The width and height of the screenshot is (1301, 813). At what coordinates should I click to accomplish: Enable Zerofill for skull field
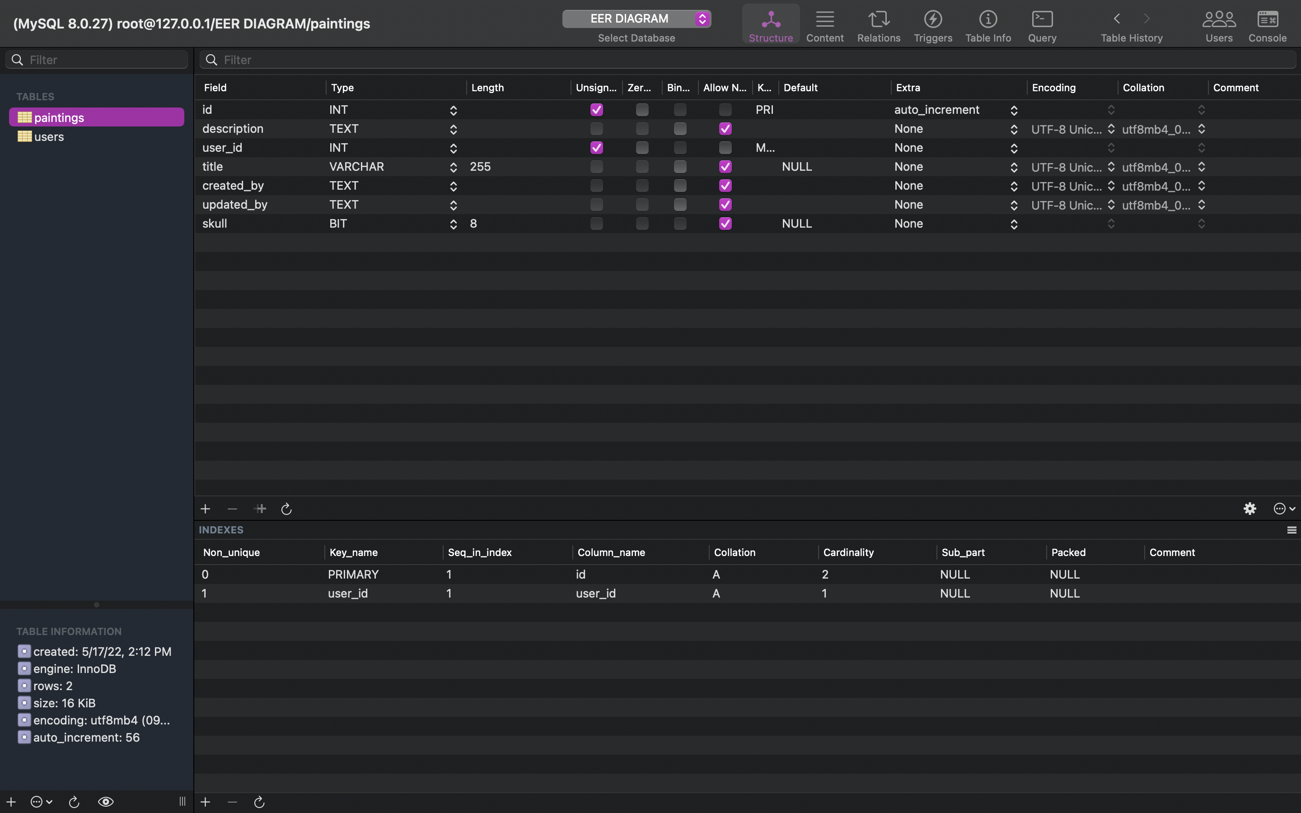tap(642, 224)
